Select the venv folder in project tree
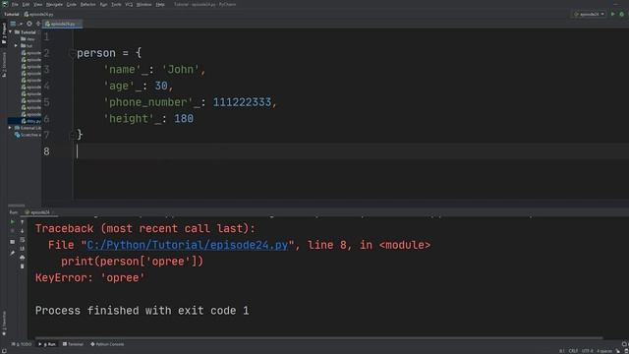Image resolution: width=629 pixels, height=354 pixels. pos(29,39)
